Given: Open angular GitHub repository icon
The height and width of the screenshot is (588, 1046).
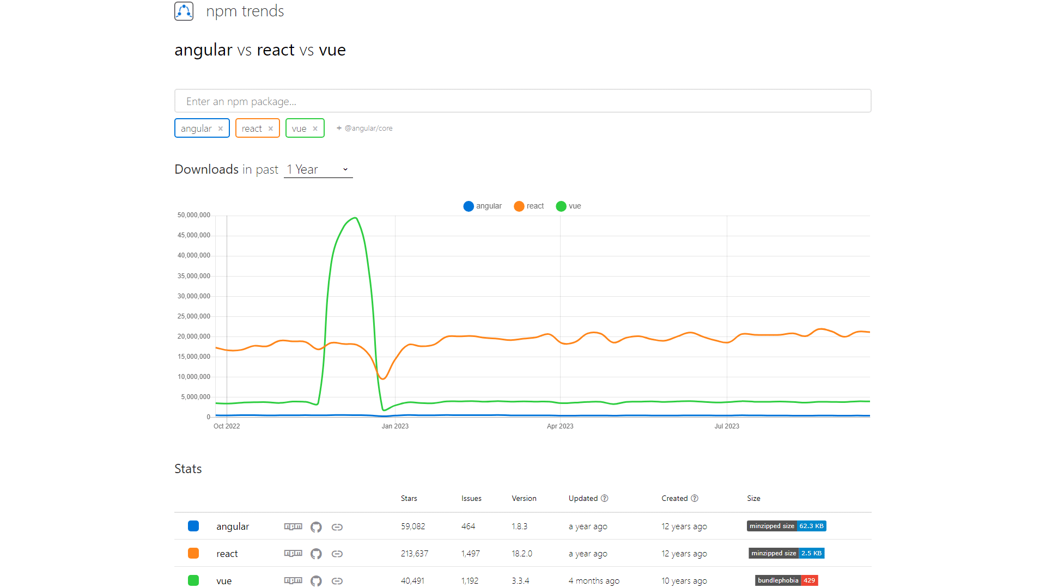Looking at the screenshot, I should pyautogui.click(x=316, y=527).
